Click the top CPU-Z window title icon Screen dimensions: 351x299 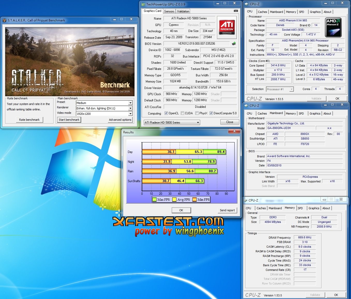click(246, 4)
